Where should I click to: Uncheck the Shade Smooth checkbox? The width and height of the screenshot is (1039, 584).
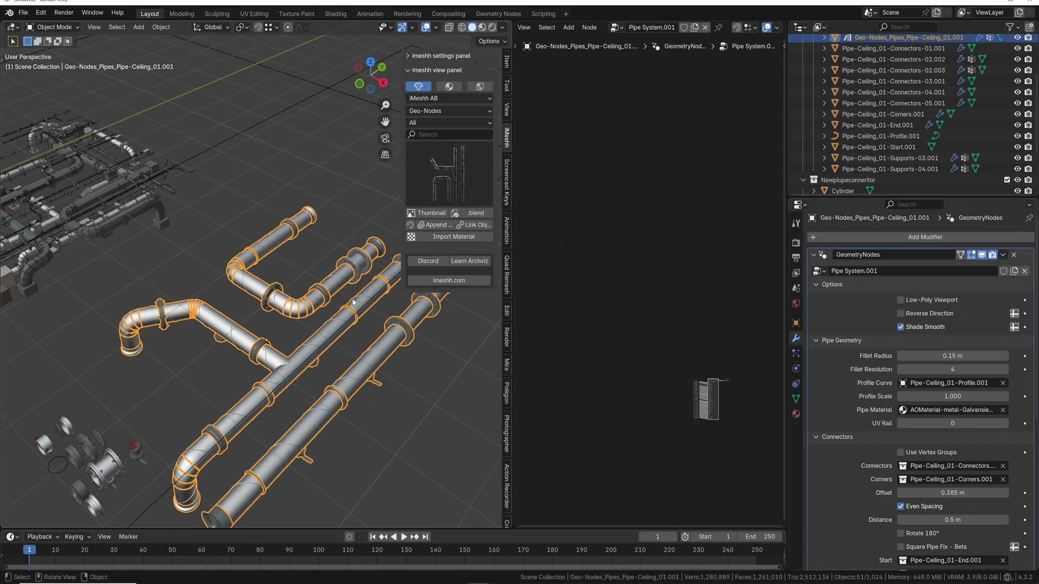coord(900,327)
